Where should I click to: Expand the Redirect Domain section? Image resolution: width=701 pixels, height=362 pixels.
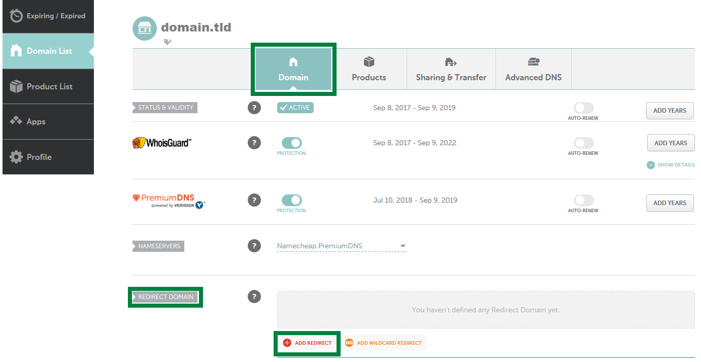point(165,297)
